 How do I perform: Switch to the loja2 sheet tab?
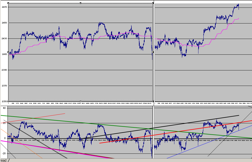pyautogui.click(x=4, y=160)
